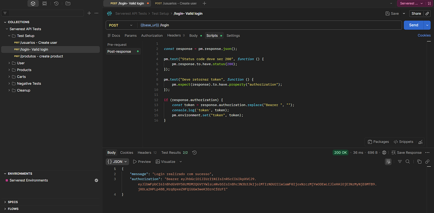Click the plus icon next to sidebar search

(89, 13)
